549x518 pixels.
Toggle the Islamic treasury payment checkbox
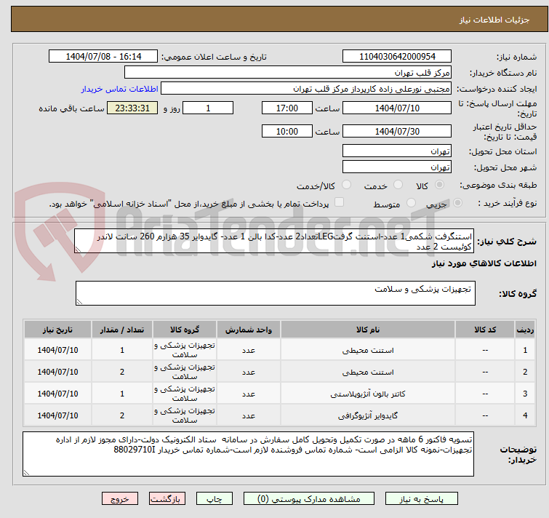[340, 203]
